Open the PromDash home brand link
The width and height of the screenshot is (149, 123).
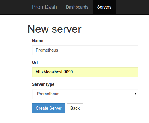44,7
